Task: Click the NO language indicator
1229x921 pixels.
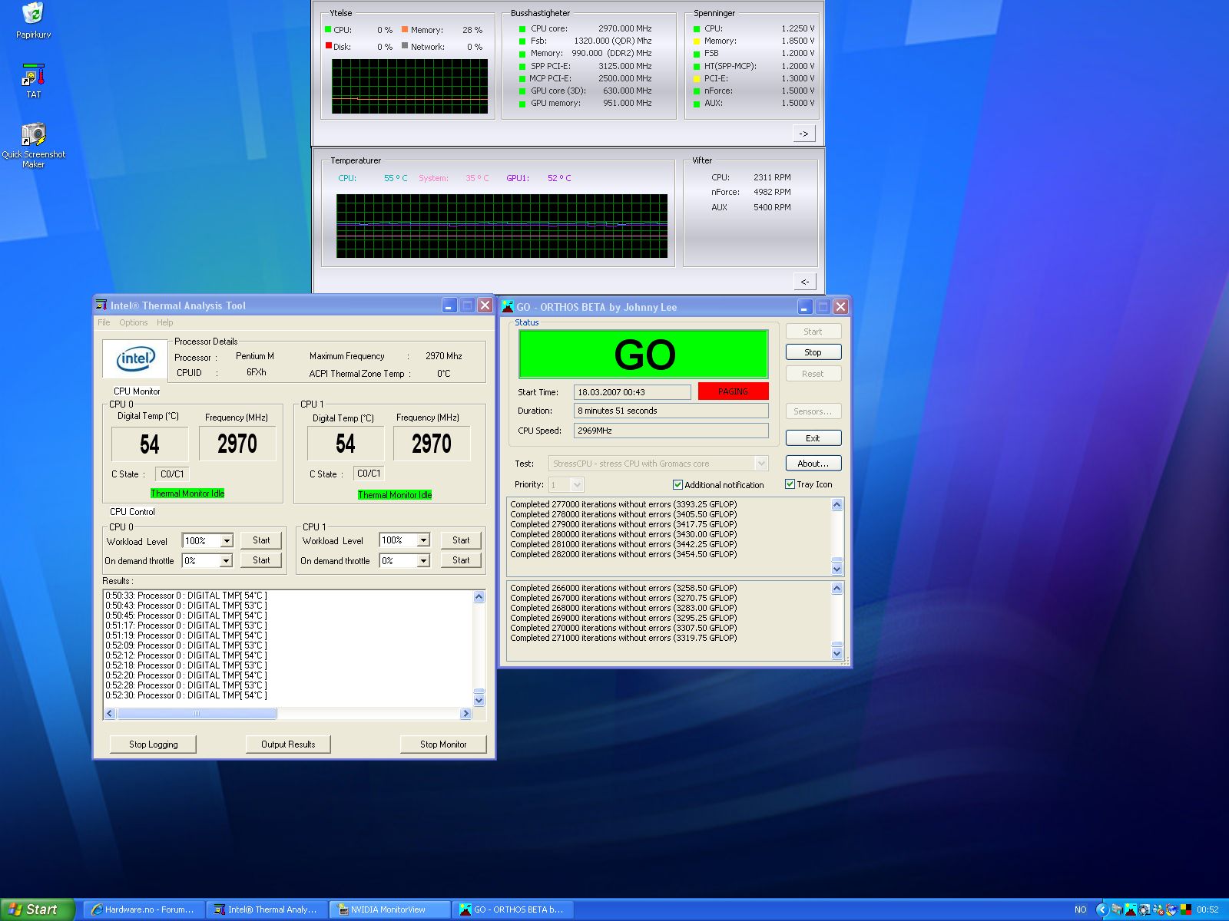Action: [x=1080, y=909]
